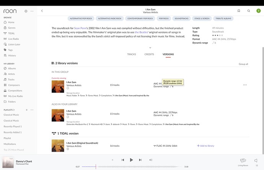Open Live Radio in sidebar

pyautogui.click(x=11, y=39)
